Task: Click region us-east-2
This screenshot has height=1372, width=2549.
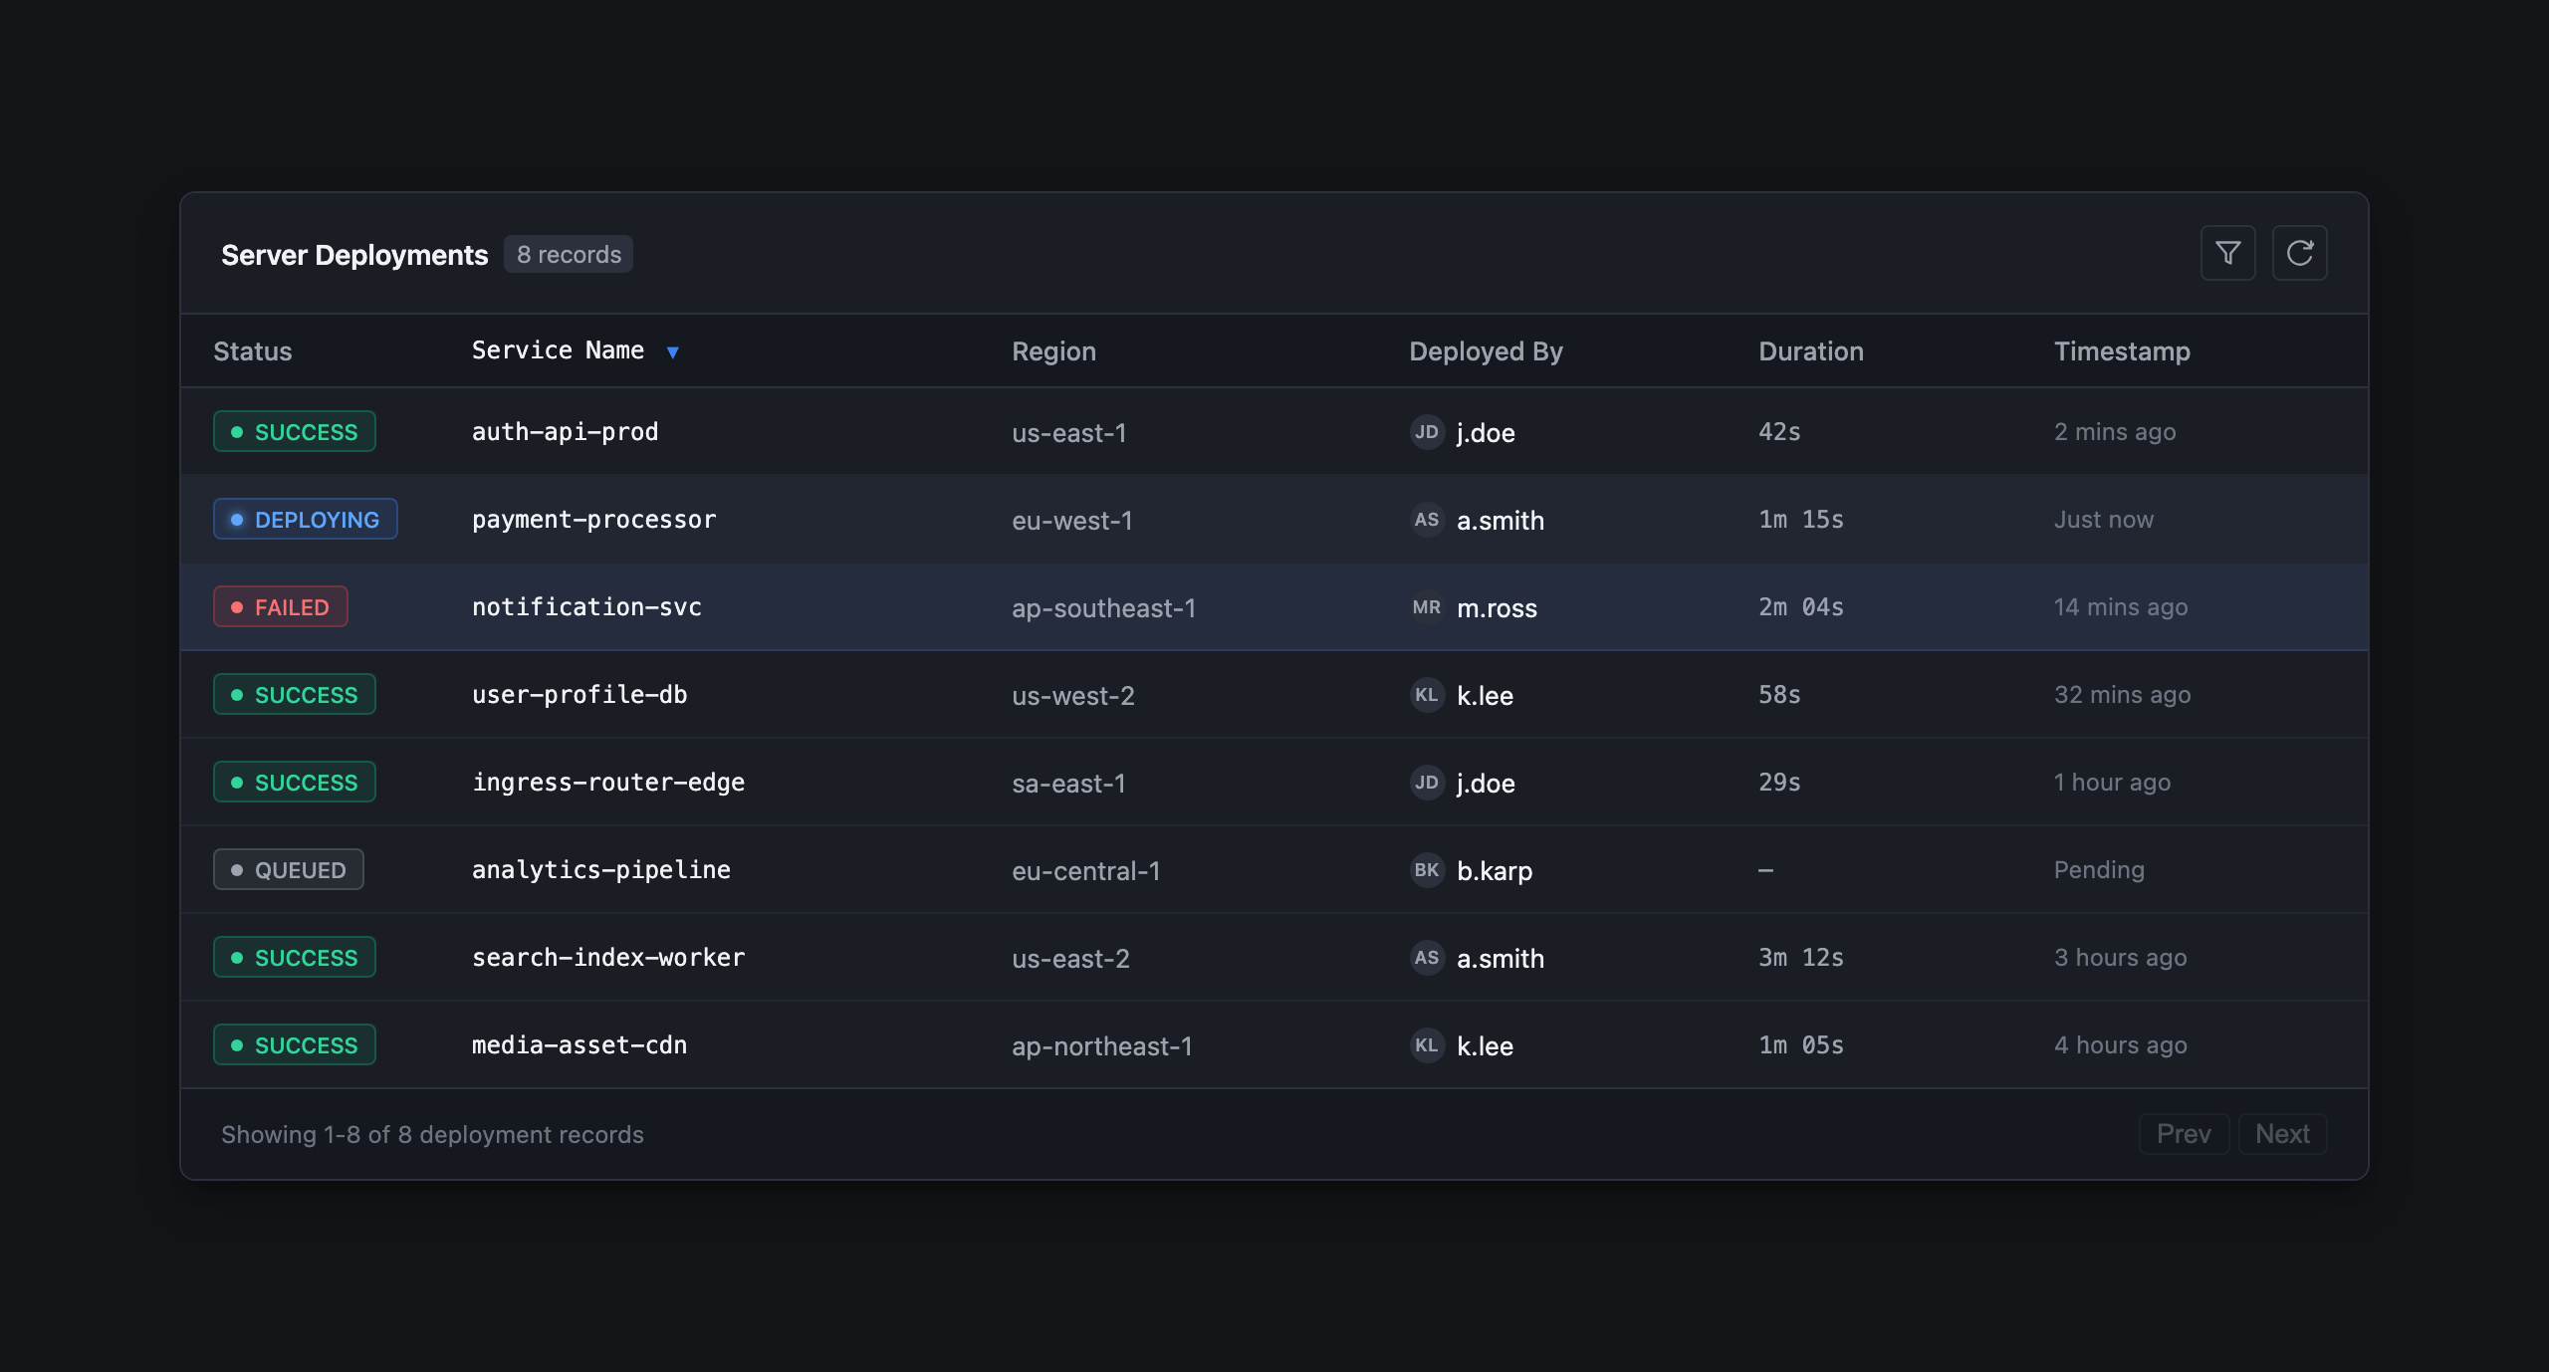Action: 1071,959
